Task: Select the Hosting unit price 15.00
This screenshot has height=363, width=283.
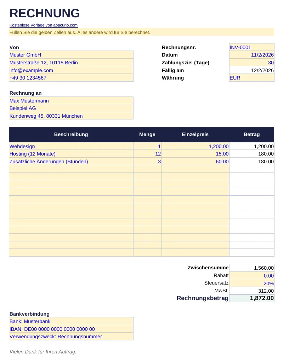Action: pyautogui.click(x=195, y=154)
